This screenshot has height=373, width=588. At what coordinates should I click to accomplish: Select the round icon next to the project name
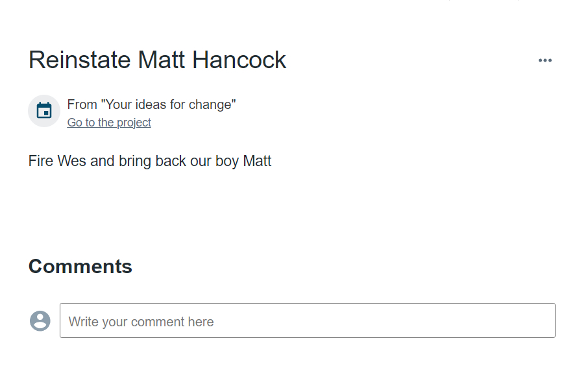click(44, 111)
